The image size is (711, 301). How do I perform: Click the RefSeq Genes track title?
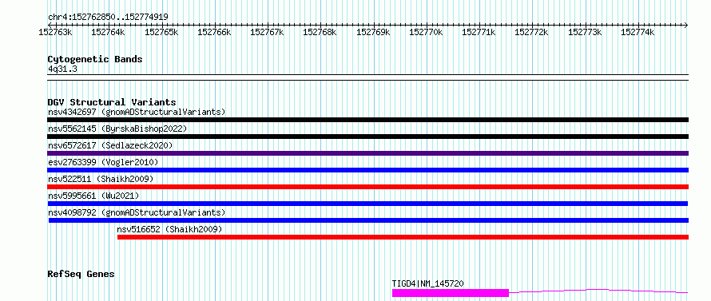[x=81, y=274]
